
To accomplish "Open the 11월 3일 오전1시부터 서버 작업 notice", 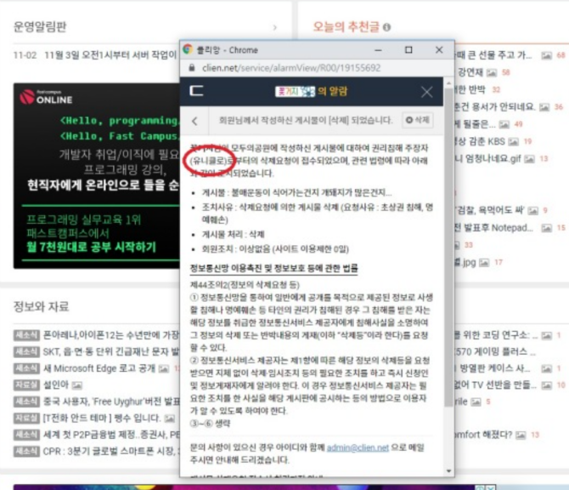I will click(x=110, y=55).
